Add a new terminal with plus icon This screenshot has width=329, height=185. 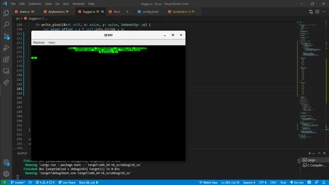(x=309, y=153)
